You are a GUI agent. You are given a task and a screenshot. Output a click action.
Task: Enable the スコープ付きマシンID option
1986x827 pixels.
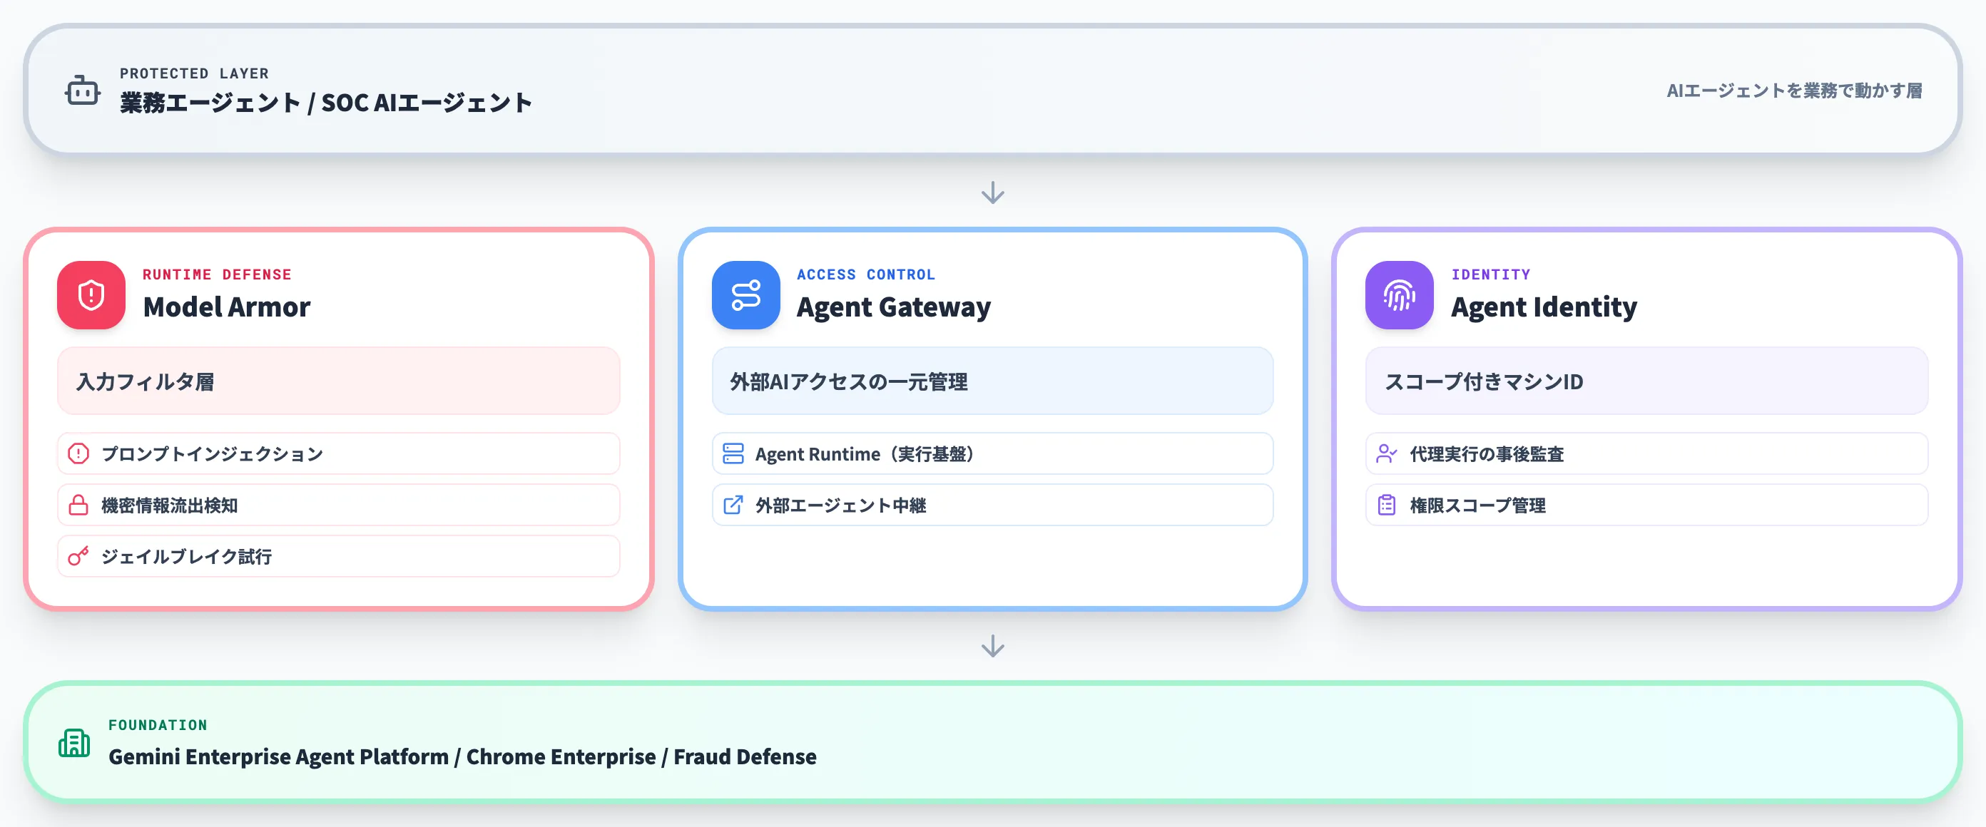1645,381
